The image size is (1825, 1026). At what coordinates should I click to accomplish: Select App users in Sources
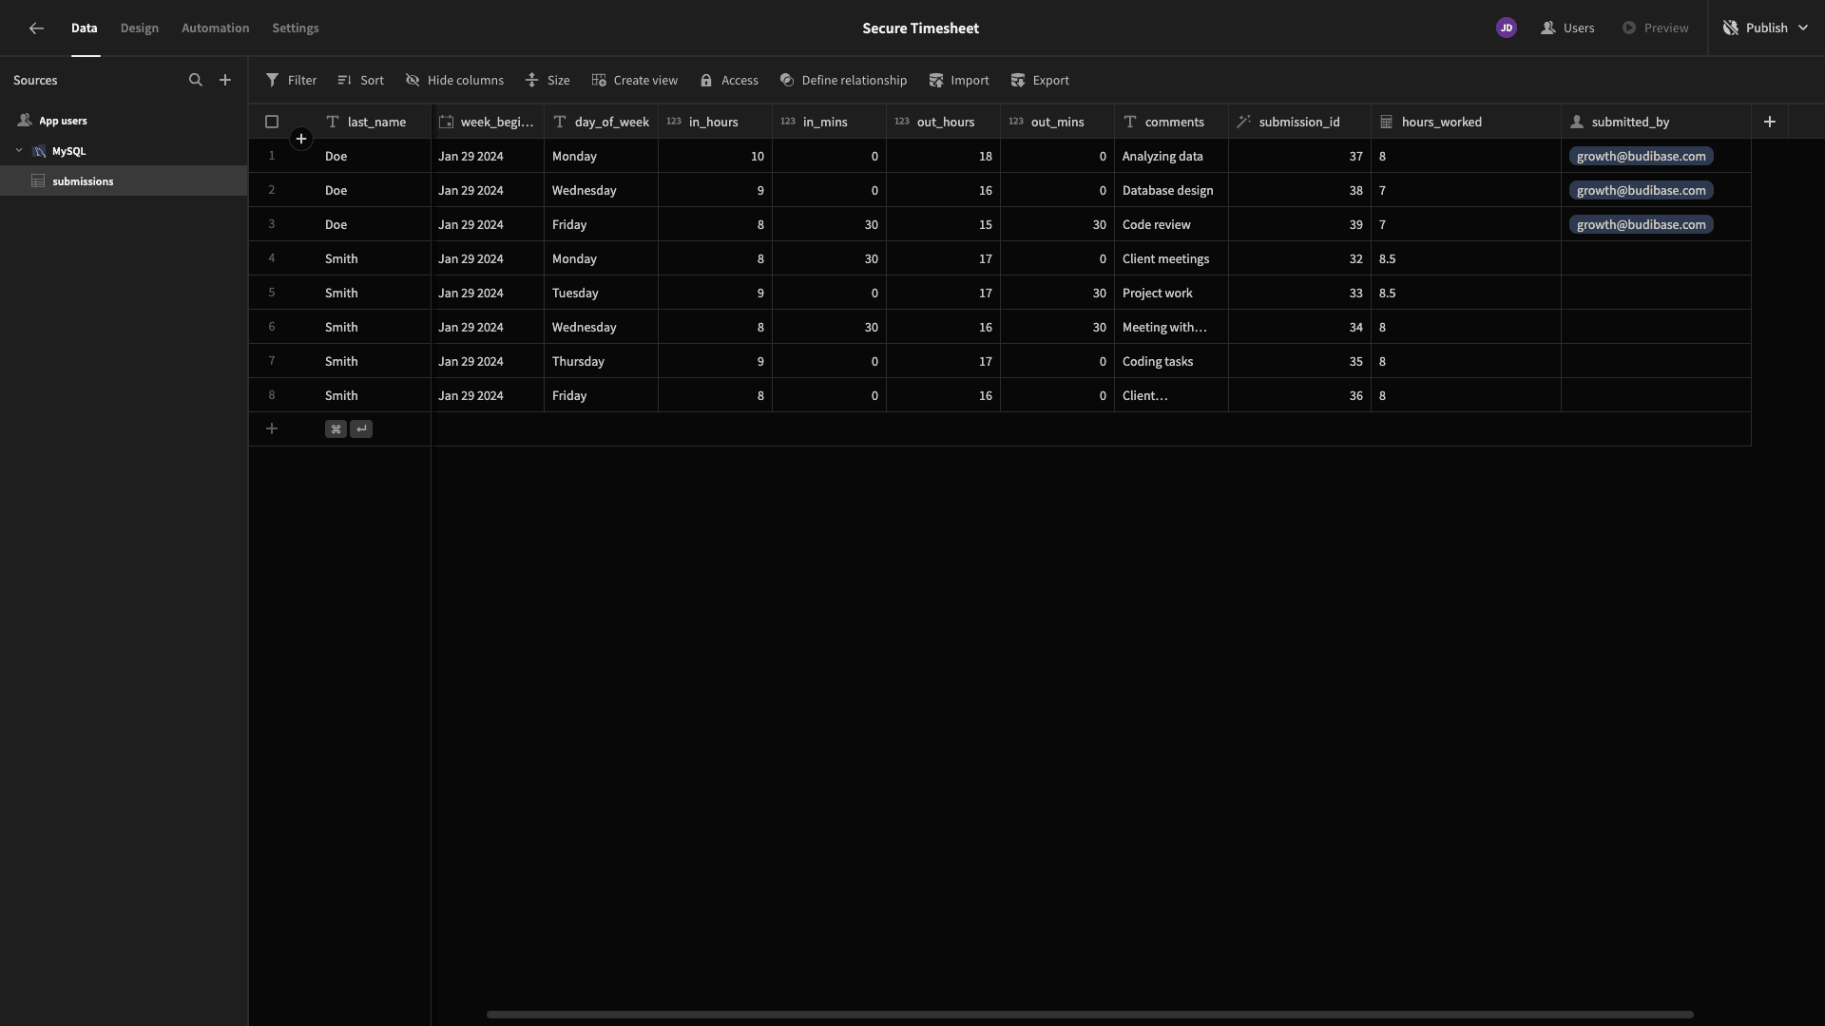coord(124,121)
